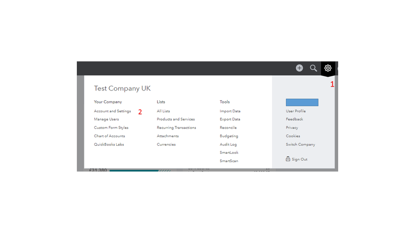Go to Products and Services

coord(176,119)
